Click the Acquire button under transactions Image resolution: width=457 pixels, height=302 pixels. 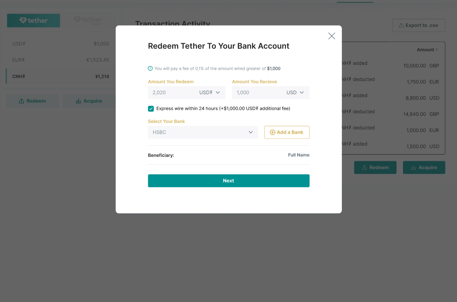424,167
